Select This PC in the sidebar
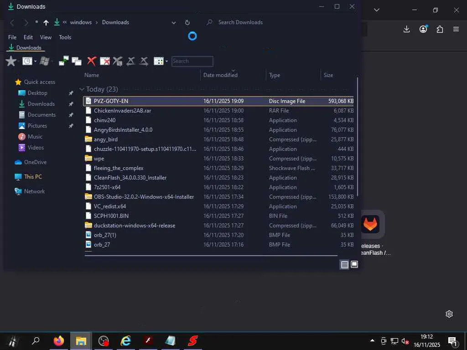Image resolution: width=467 pixels, height=350 pixels. click(x=33, y=177)
